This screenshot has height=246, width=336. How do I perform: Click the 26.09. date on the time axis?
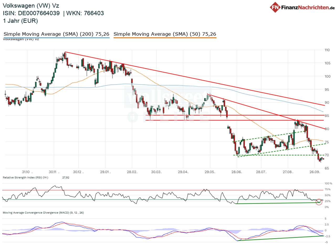315,172
